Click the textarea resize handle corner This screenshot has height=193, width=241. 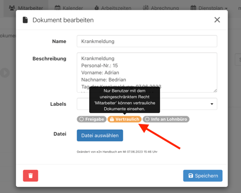(x=215, y=90)
